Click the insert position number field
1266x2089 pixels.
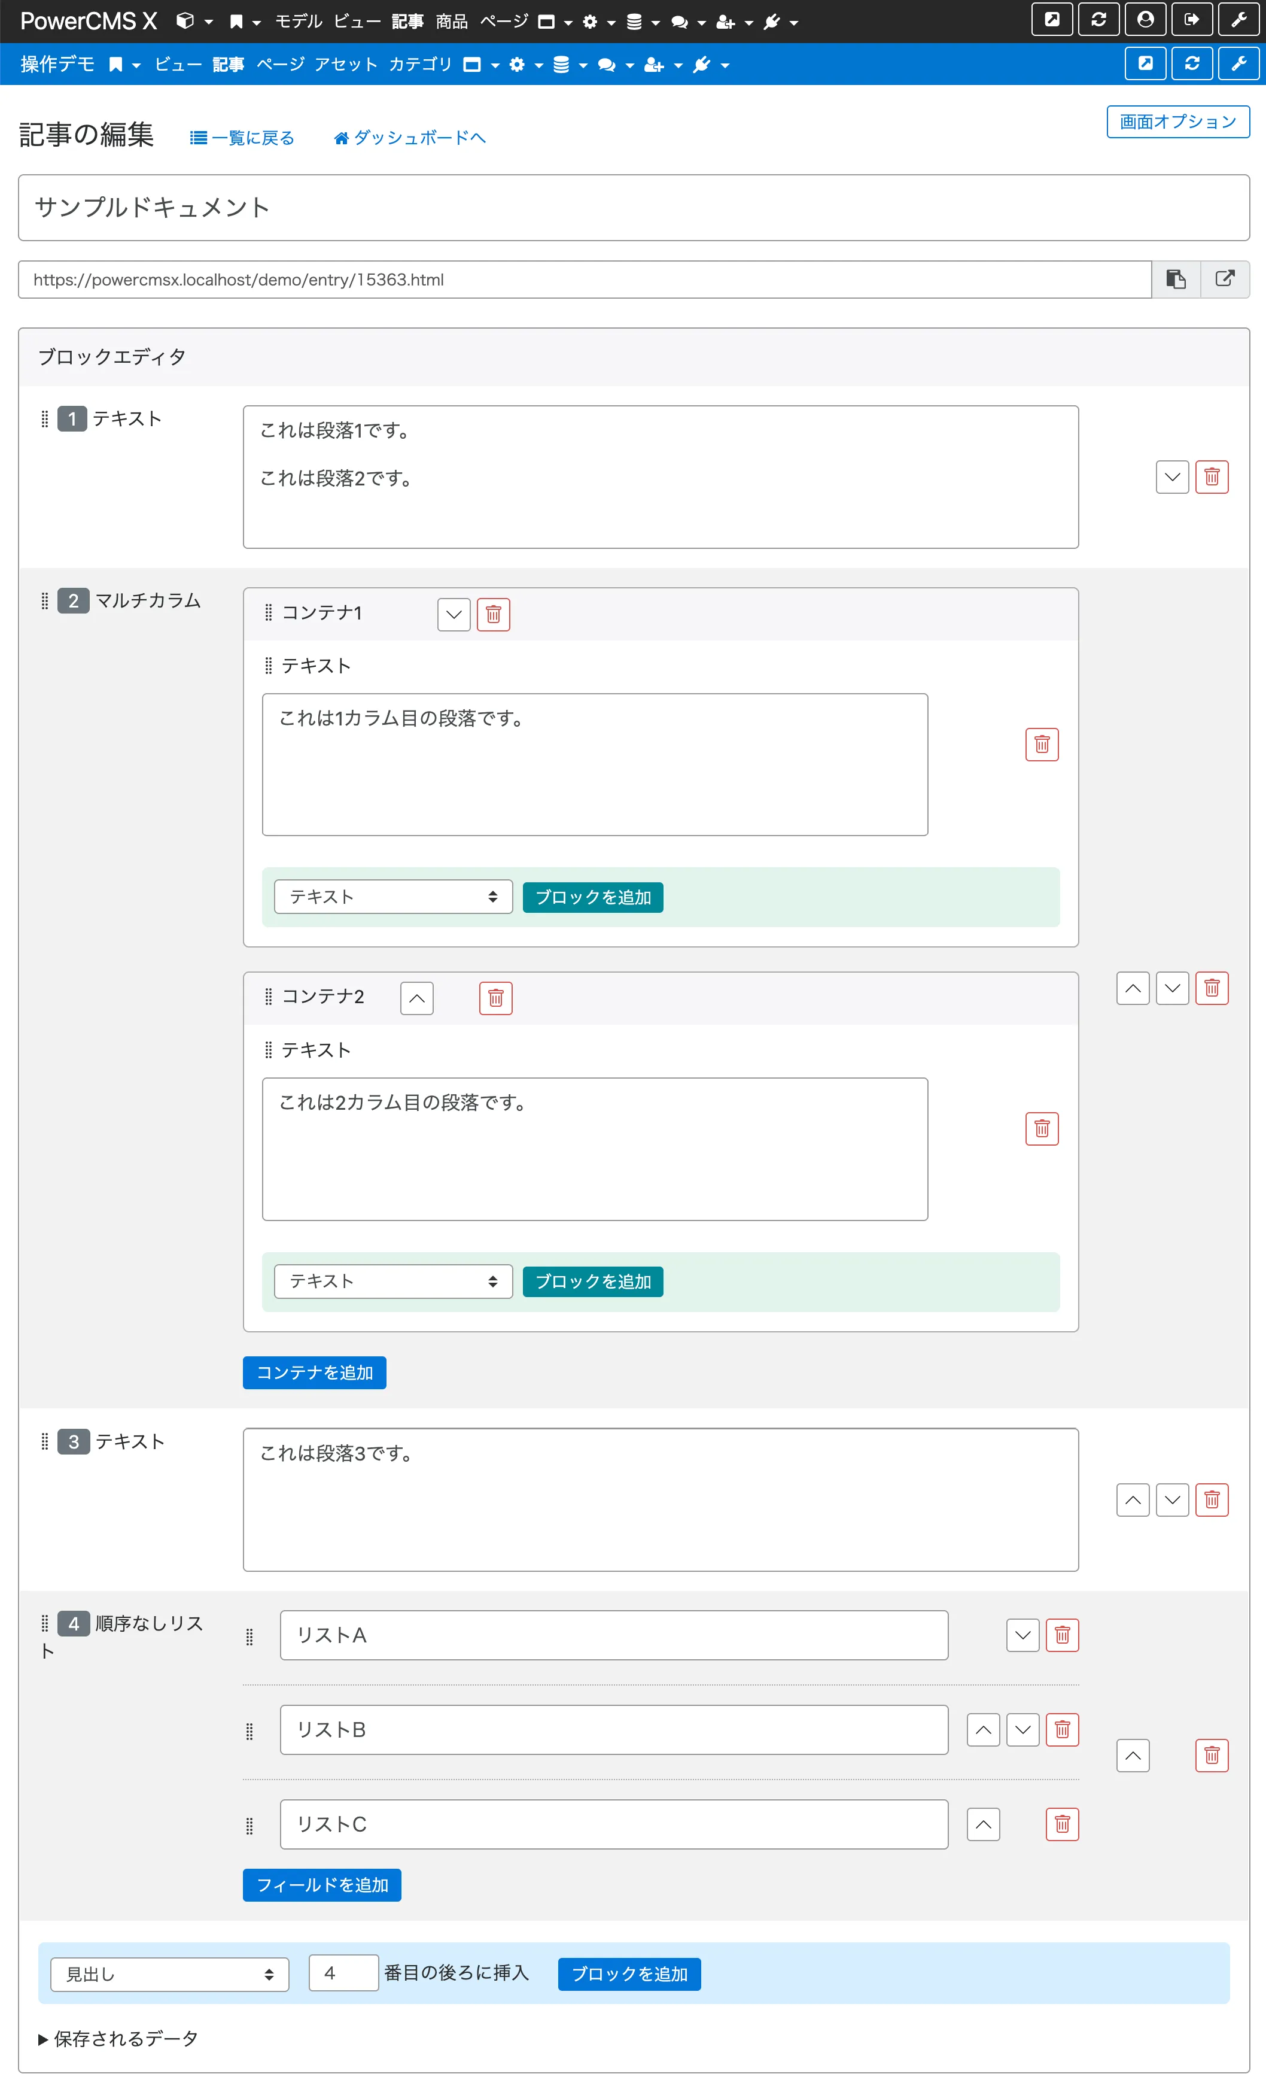[x=343, y=1973]
